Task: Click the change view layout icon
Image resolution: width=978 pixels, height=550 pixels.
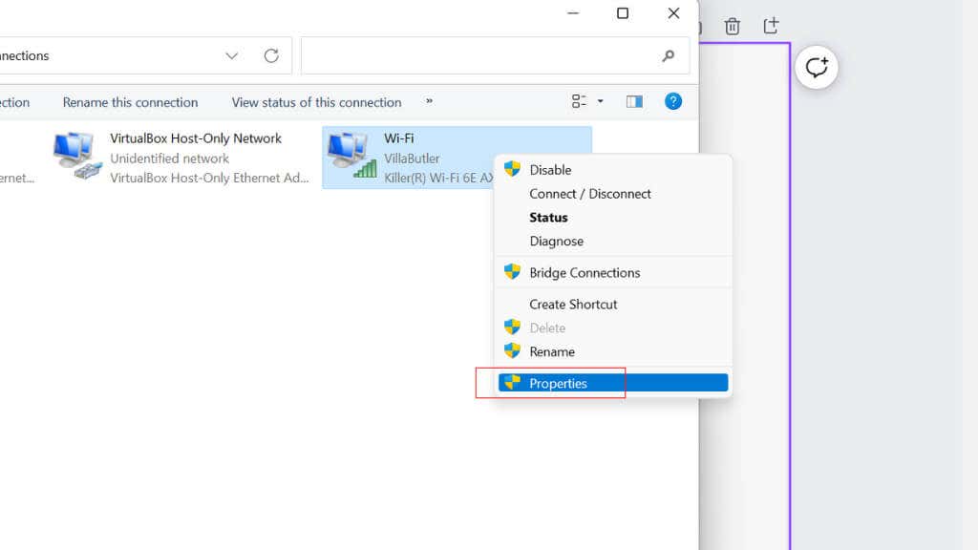Action: pos(582,100)
